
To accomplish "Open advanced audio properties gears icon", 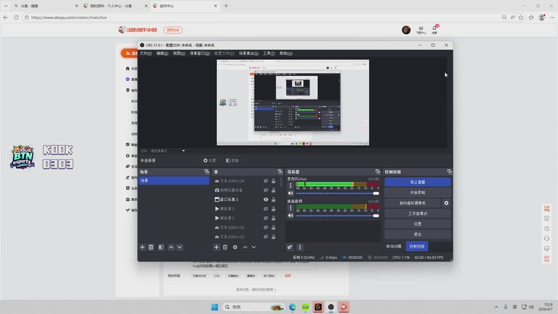I will pos(289,247).
